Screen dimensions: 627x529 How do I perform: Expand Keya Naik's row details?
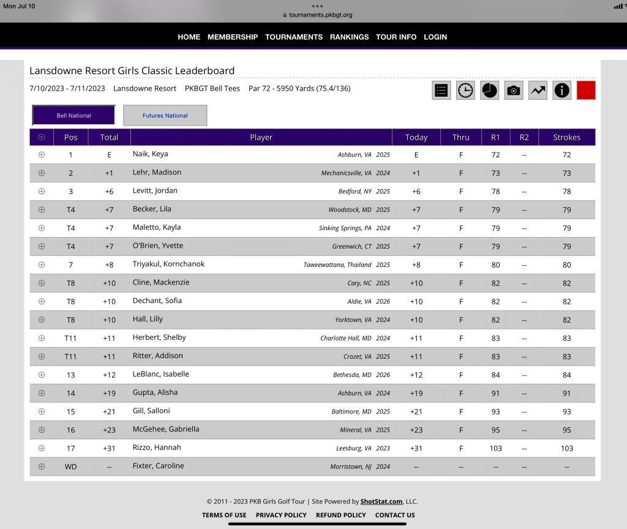click(42, 155)
